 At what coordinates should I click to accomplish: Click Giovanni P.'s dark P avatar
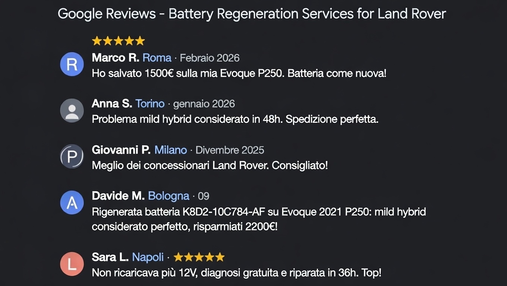pos(72,156)
